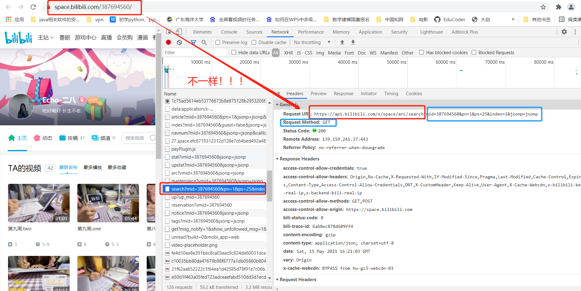This screenshot has height=291, width=581.
Task: Open the apps grid bookmark icon
Action: [x=9, y=19]
